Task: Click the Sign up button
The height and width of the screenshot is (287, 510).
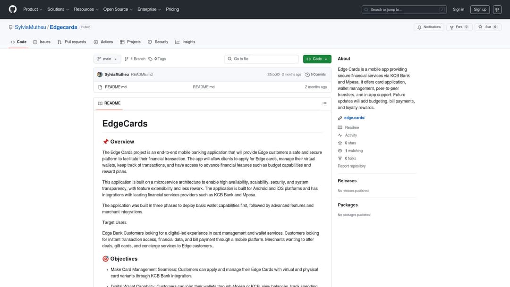Action: tap(480, 9)
